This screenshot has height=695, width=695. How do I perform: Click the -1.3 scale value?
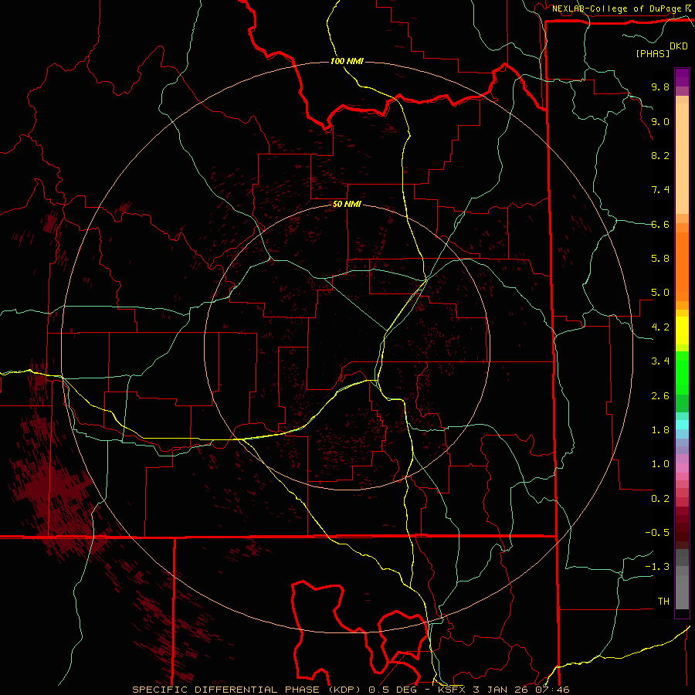(x=657, y=567)
